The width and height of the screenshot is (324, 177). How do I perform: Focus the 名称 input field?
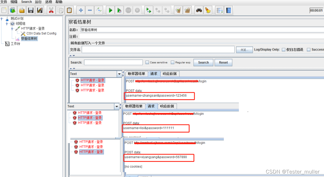click(202, 30)
